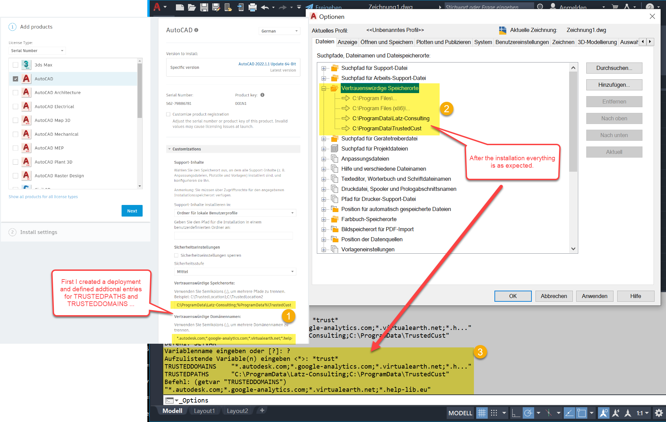Click the Undo arrow icon
666x422 pixels.
(265, 7)
